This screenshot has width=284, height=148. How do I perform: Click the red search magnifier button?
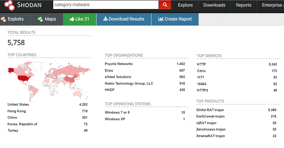(x=165, y=5)
